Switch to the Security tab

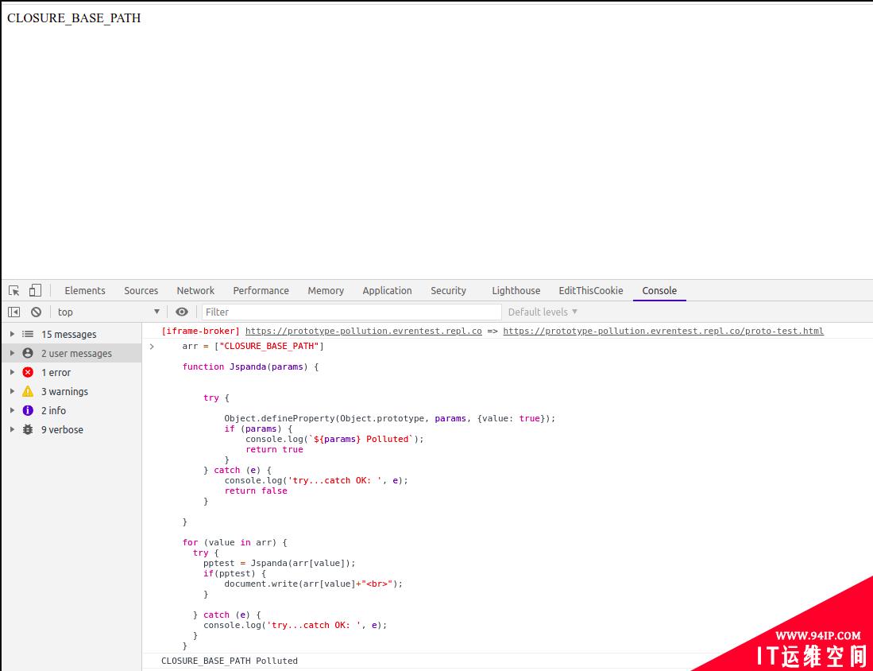click(448, 290)
